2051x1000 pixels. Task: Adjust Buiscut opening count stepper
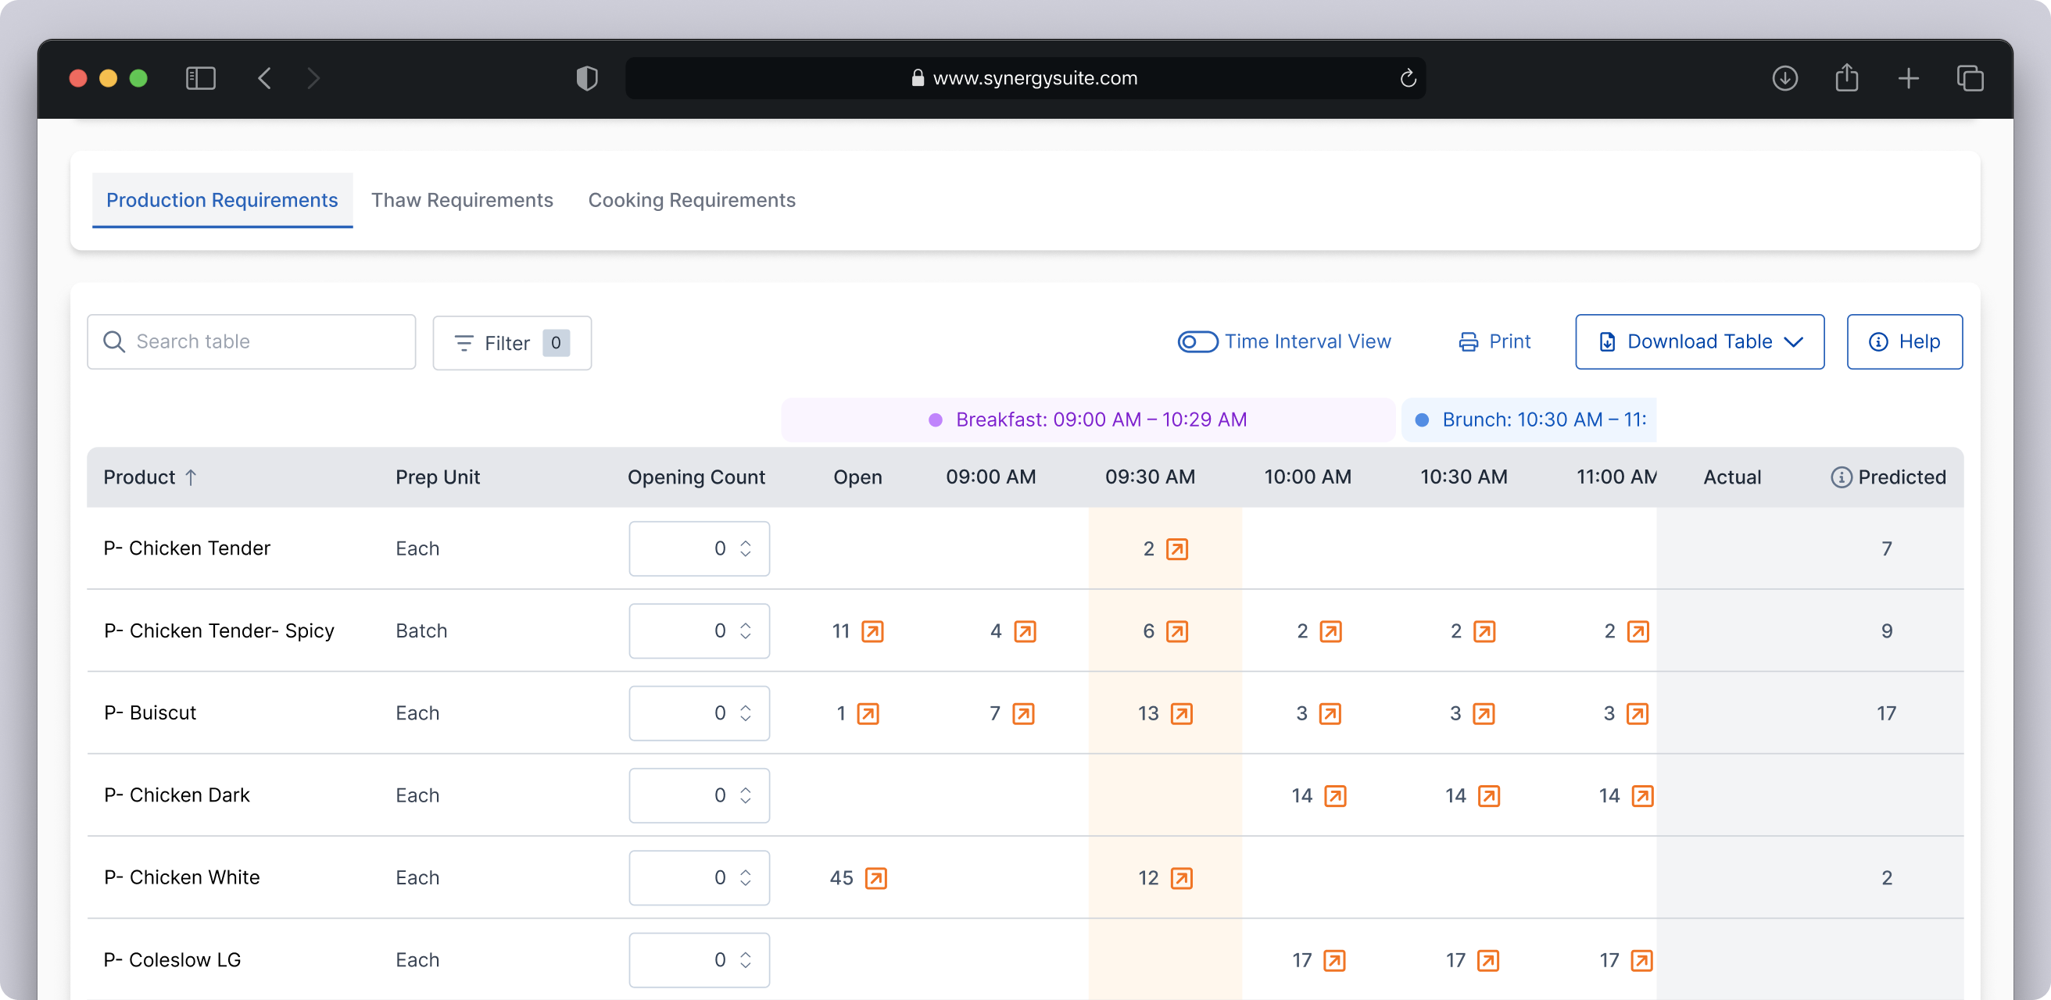[745, 713]
